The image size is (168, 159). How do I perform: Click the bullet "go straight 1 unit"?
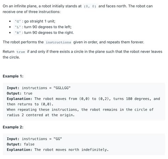(x=40, y=21)
